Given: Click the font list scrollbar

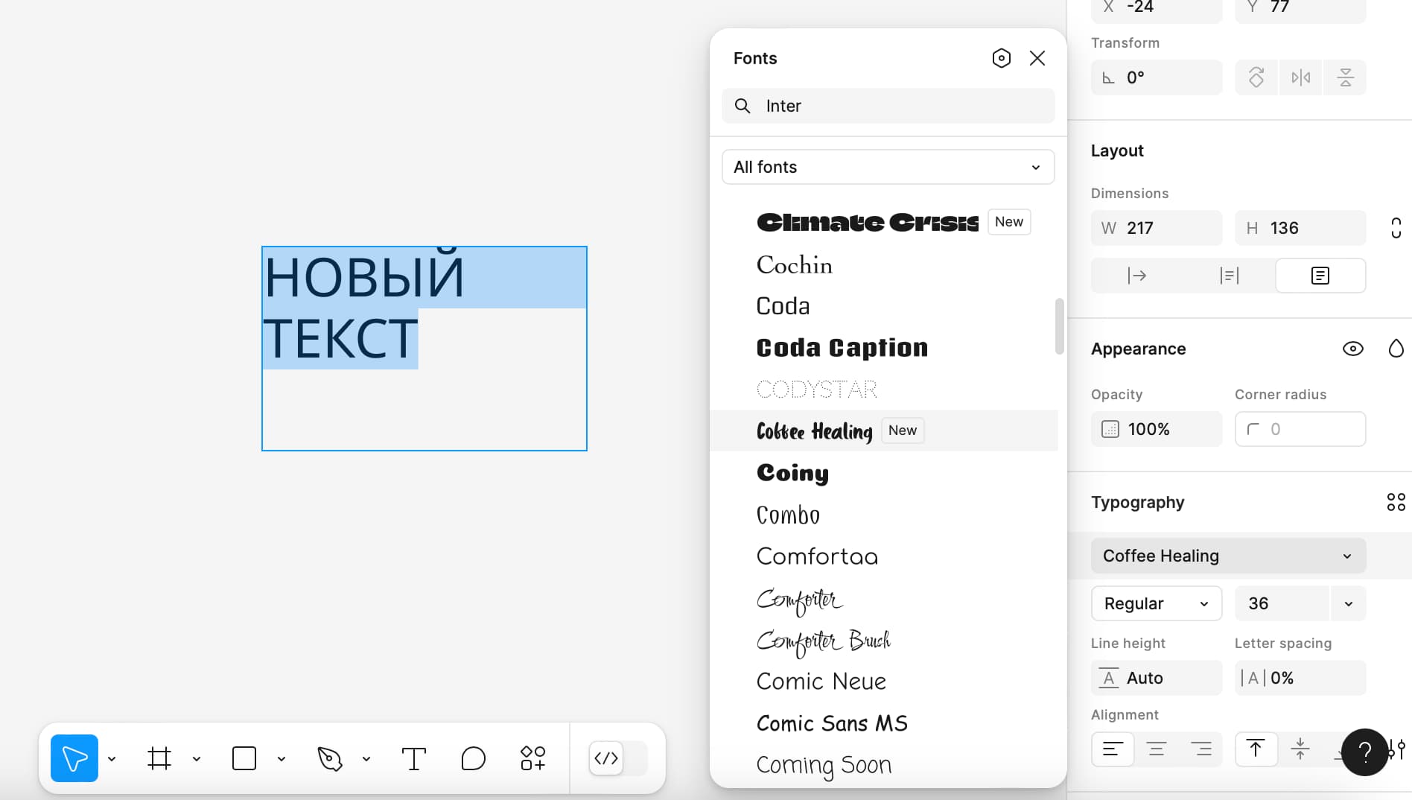Looking at the screenshot, I should [1060, 326].
